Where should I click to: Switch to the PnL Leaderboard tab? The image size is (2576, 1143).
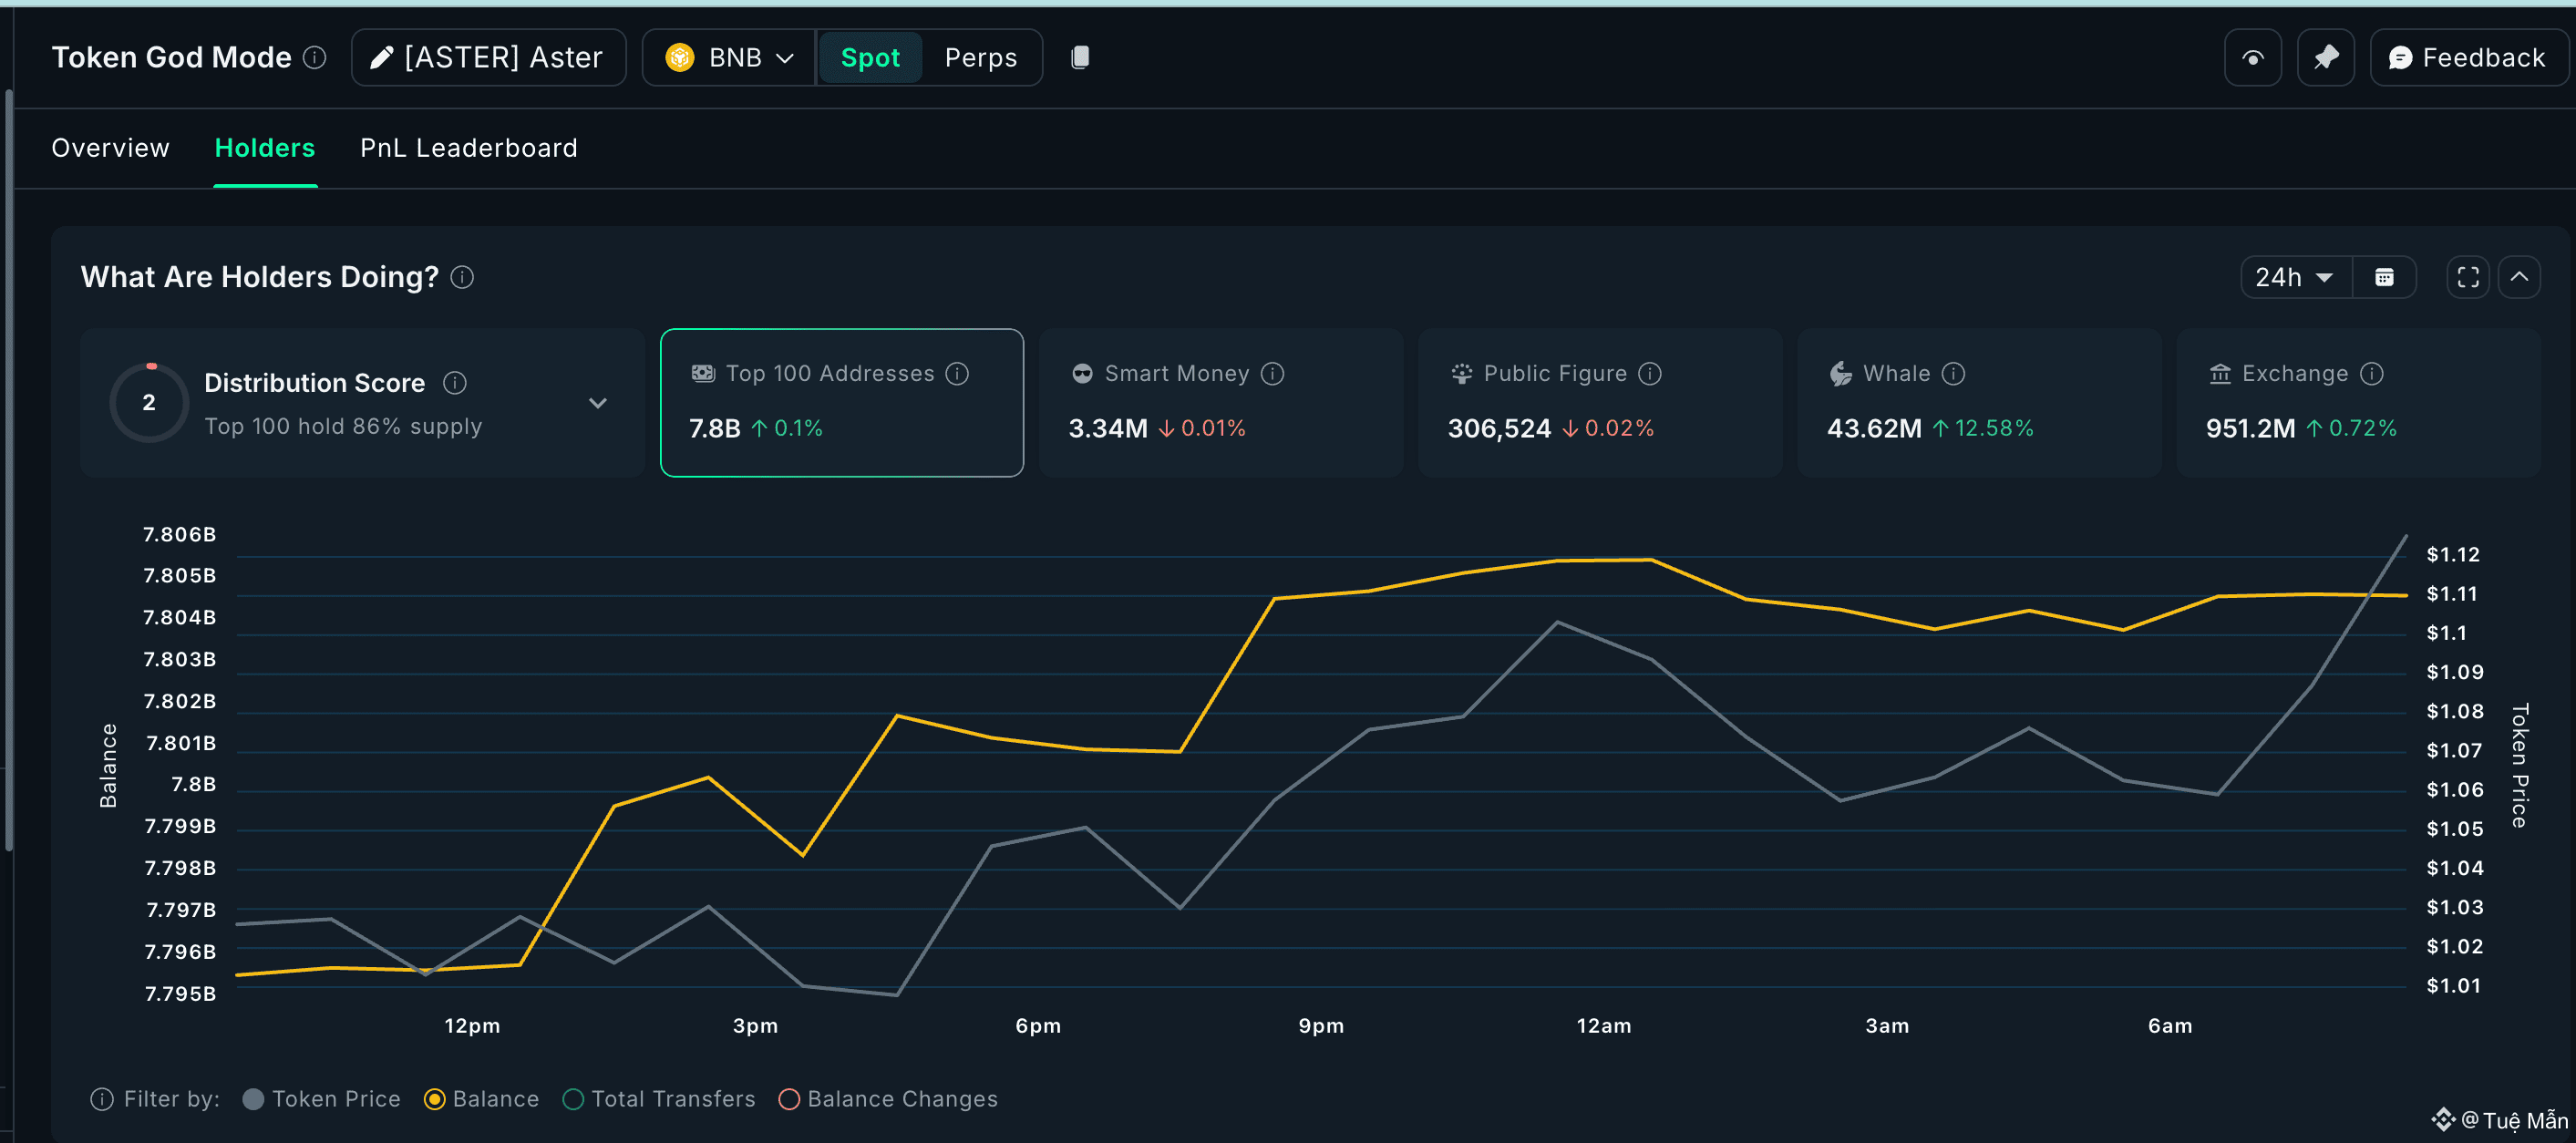(x=468, y=148)
